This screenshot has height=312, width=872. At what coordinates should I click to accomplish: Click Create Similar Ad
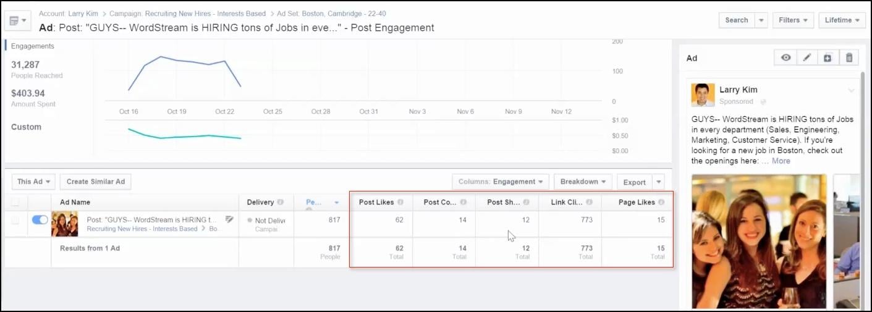click(x=96, y=182)
